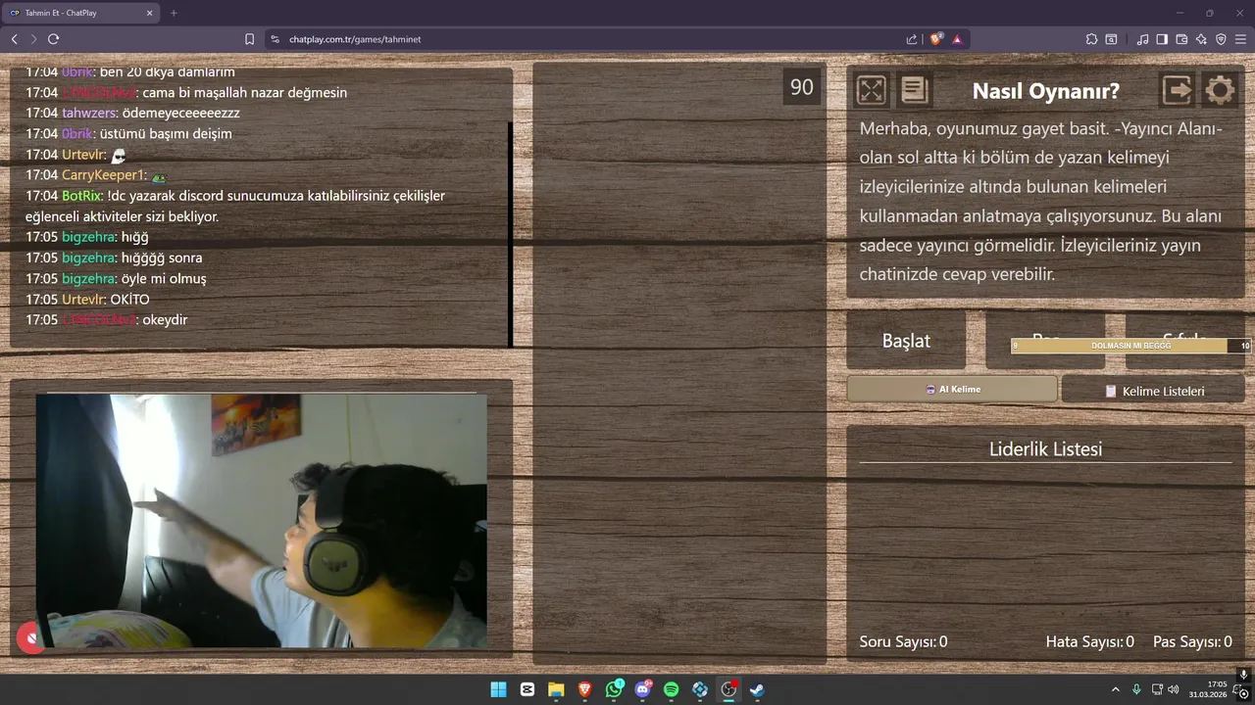Reload the current page
Viewport: 1255px width, 705px height.
pyautogui.click(x=53, y=39)
